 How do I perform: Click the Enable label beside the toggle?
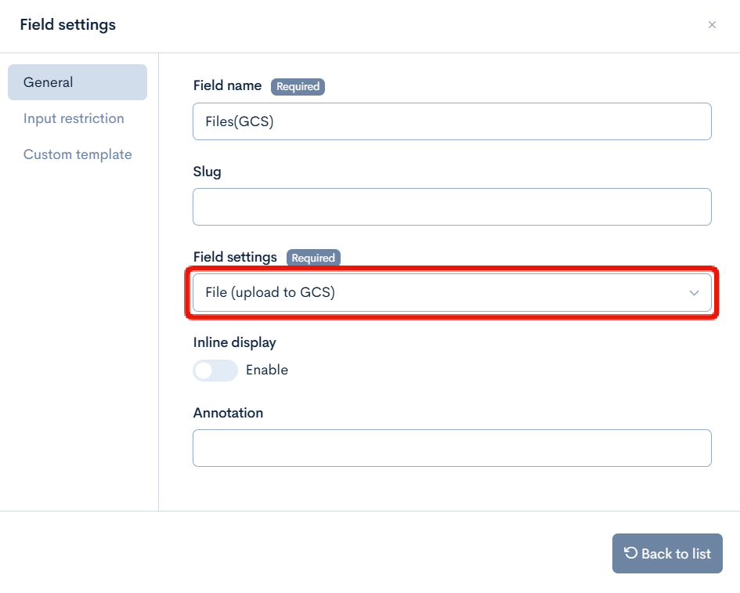point(267,371)
